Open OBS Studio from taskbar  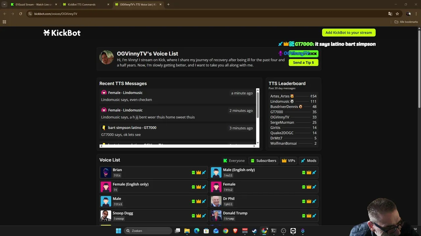click(284, 231)
